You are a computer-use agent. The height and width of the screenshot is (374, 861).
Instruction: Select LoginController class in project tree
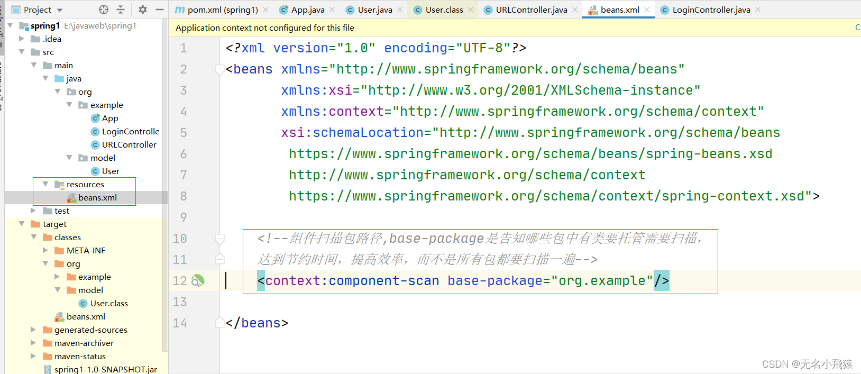131,131
